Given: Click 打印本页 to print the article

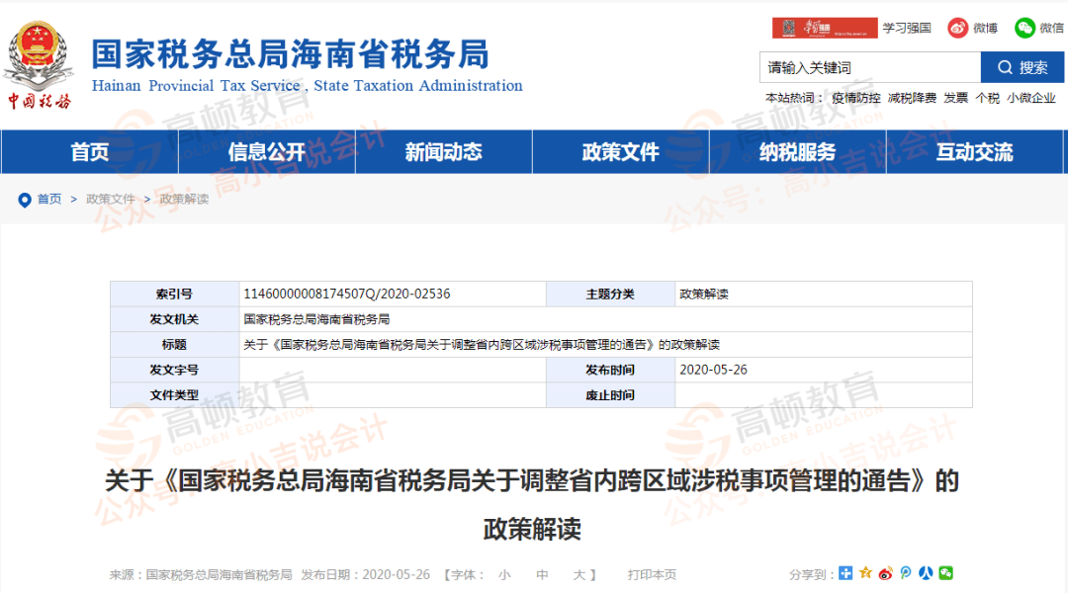Looking at the screenshot, I should (652, 573).
